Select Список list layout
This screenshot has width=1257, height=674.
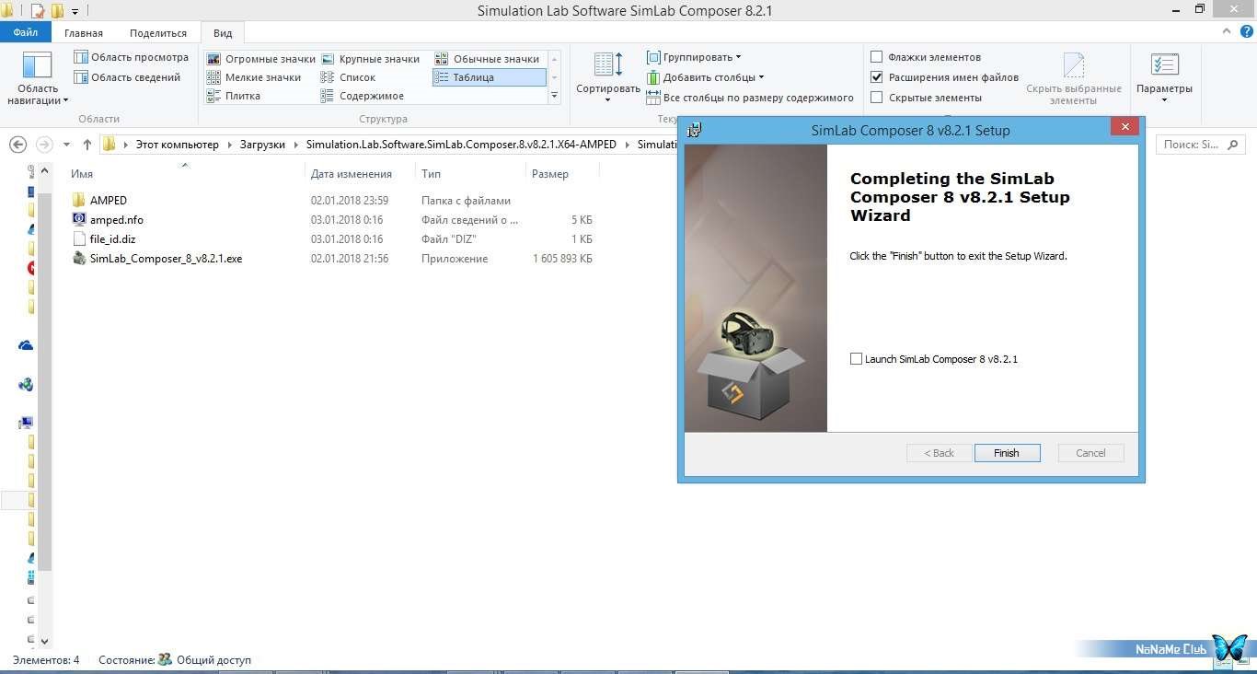(348, 77)
